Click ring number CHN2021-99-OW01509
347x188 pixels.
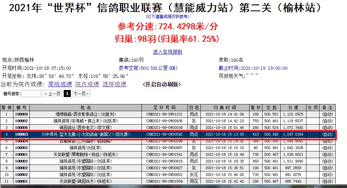(164, 181)
